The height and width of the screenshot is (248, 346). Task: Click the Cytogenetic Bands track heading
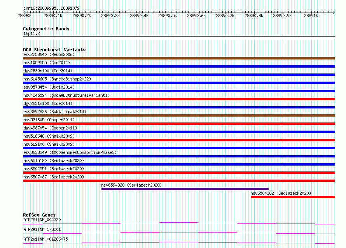pyautogui.click(x=46, y=29)
